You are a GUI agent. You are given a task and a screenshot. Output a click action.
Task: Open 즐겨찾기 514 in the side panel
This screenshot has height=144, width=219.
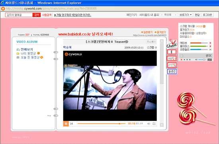point(187,30)
